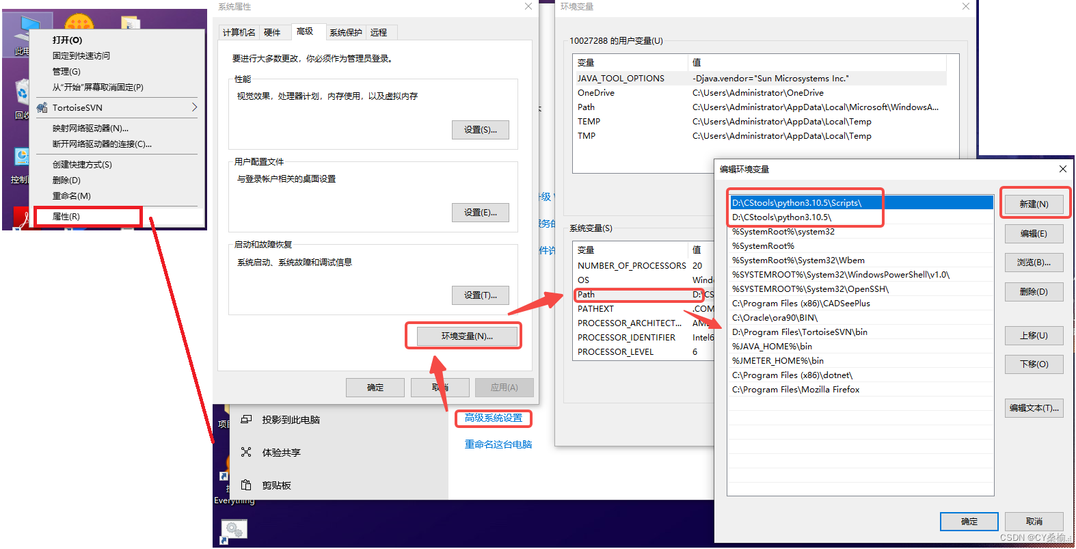Select NUMBER_OF_PROCESSORS system variable row

pos(644,266)
